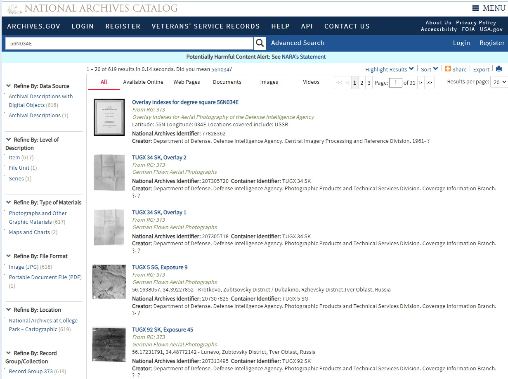Viewport: 508px width, 379px height.
Task: Filter by National Archives at College Park
Action: tap(43, 325)
